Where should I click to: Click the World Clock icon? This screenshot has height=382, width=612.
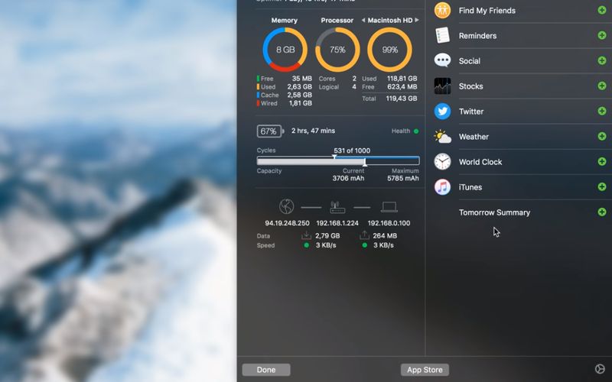442,161
